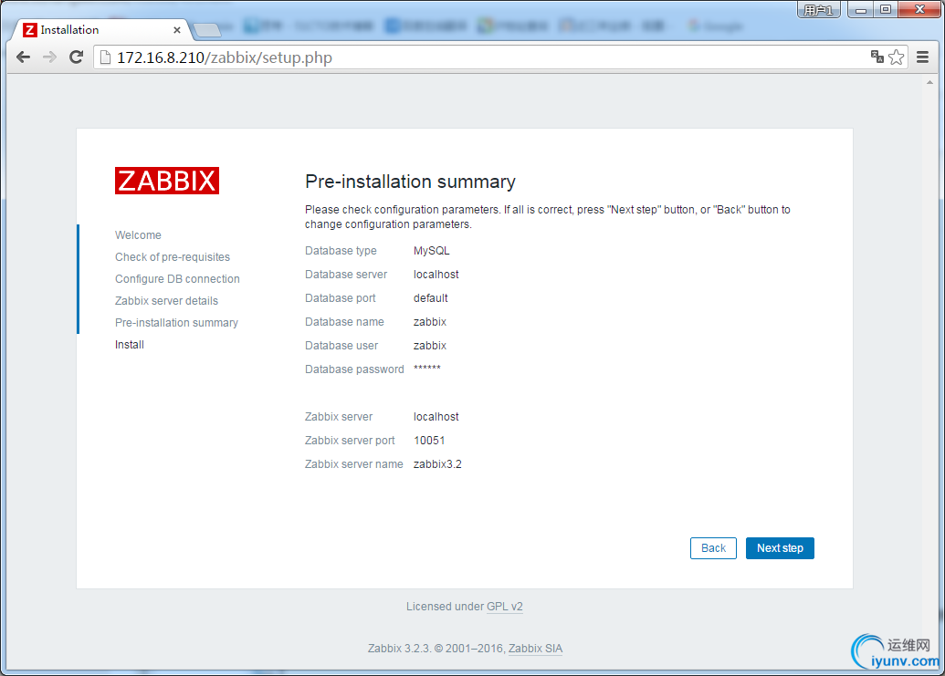
Task: Click the user profile button 用户1
Action: point(818,10)
